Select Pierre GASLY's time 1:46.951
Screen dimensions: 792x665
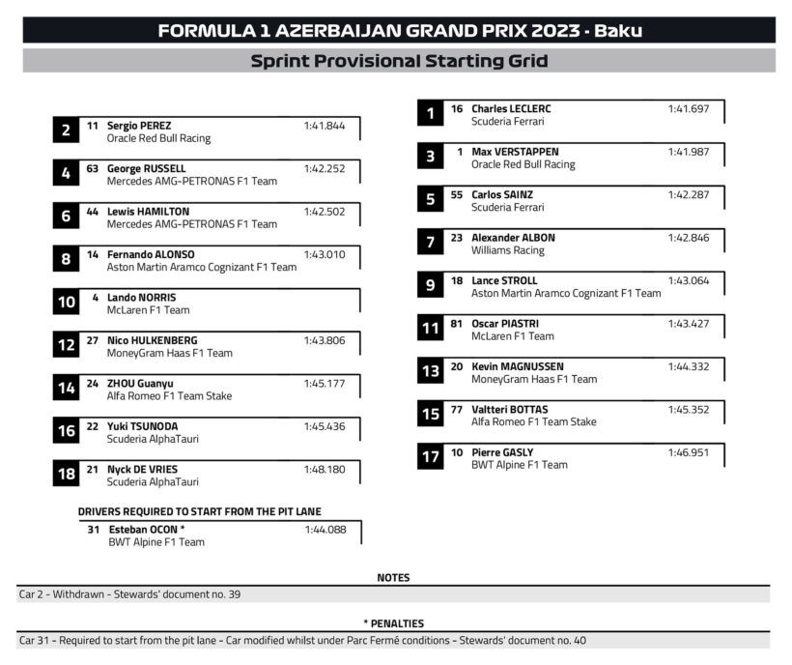[689, 452]
